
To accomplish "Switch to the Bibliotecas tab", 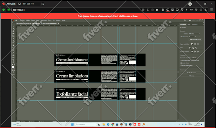I will pos(195,25).
